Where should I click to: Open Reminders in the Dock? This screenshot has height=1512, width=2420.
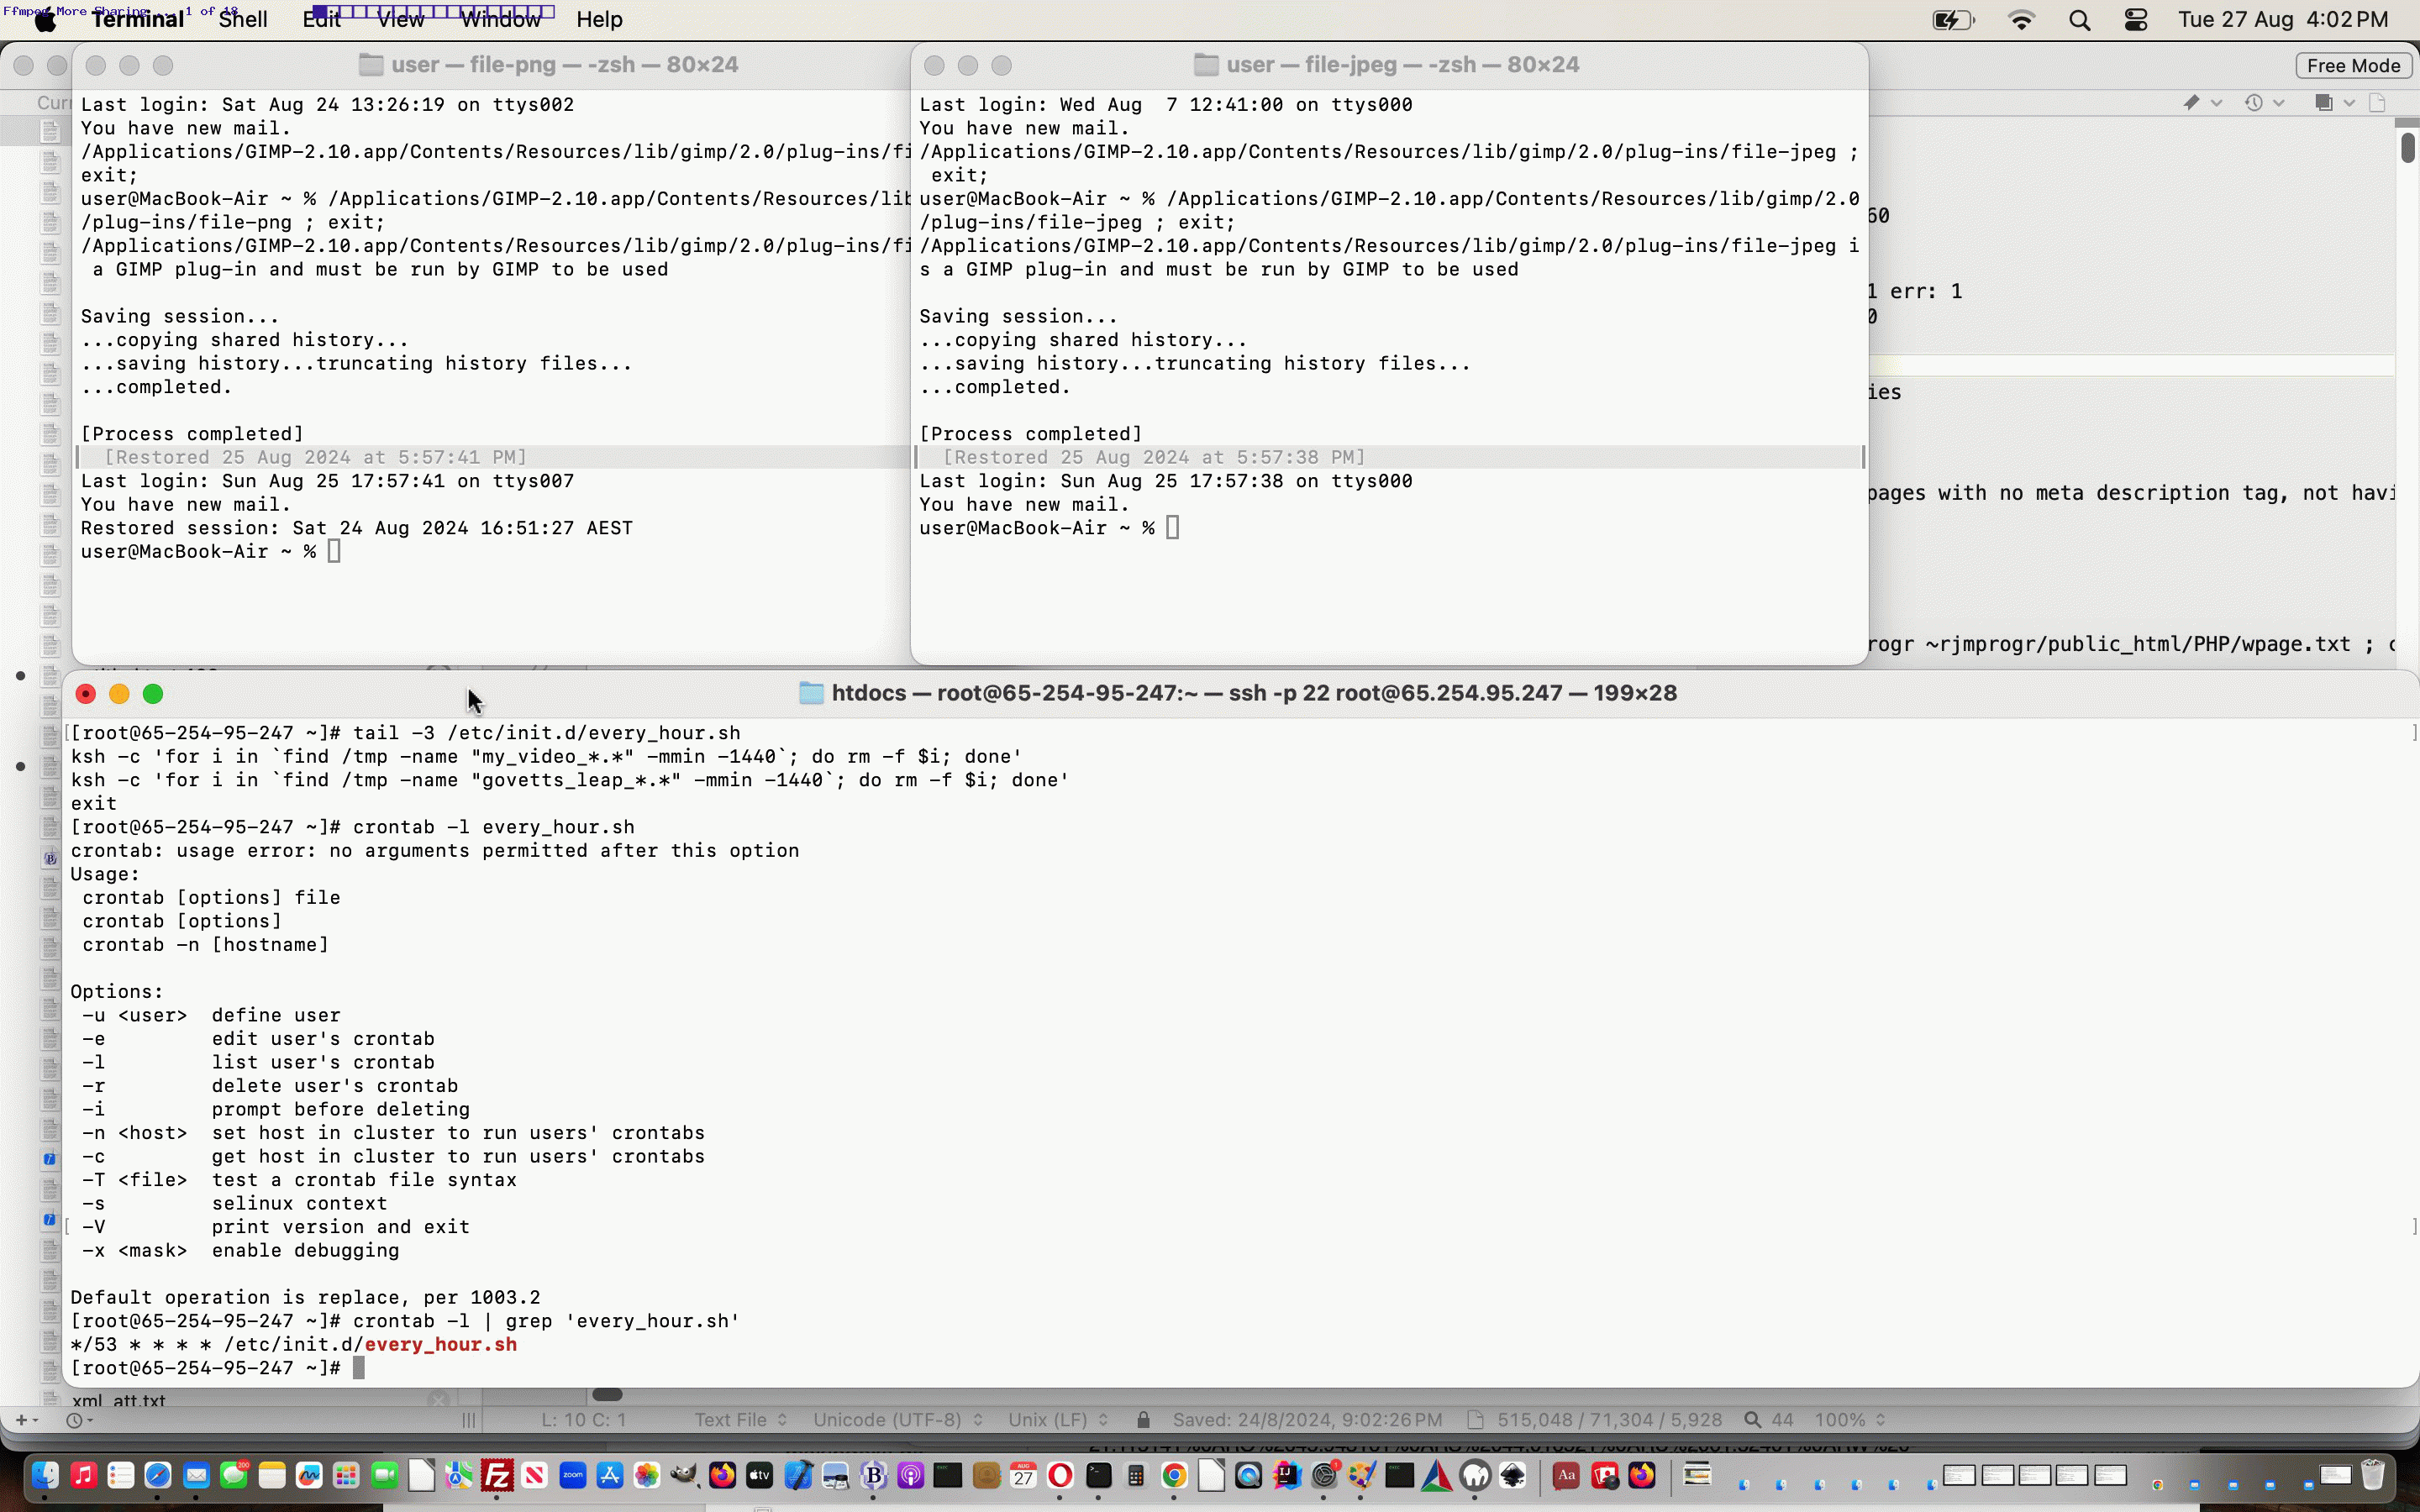tap(121, 1476)
